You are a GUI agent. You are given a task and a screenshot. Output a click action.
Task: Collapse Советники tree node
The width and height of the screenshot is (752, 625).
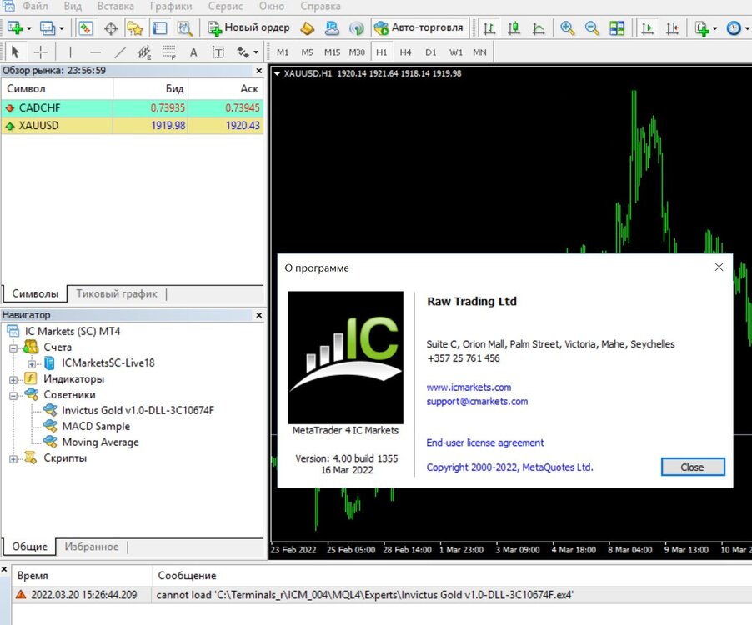[x=13, y=395]
